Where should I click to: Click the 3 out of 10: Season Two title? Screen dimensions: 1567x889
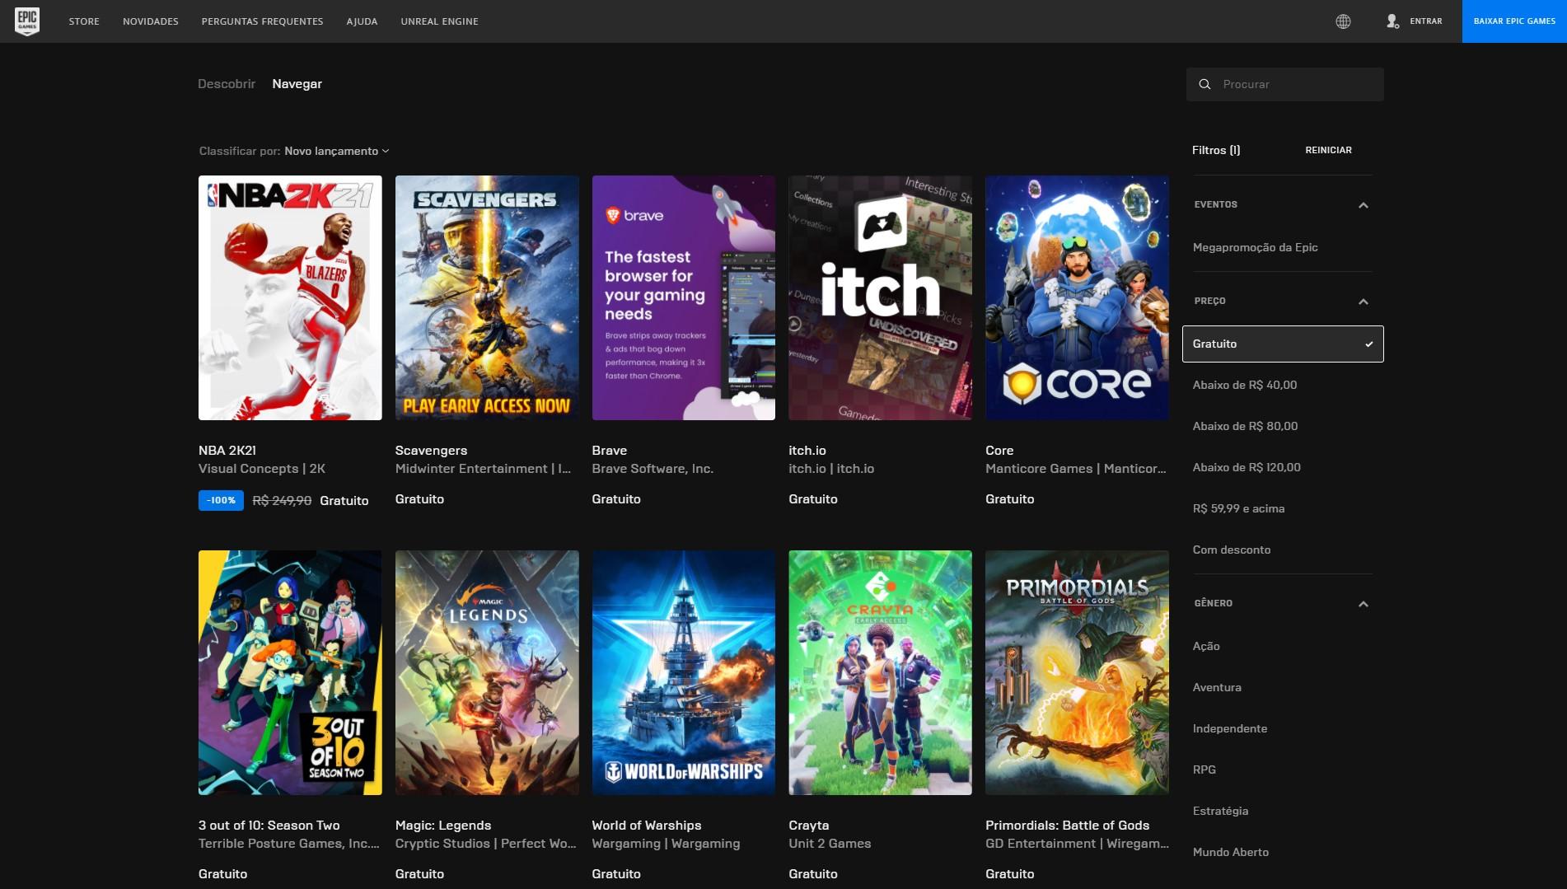(x=269, y=826)
